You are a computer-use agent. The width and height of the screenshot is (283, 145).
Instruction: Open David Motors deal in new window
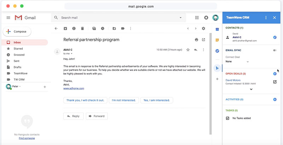coord(275,82)
